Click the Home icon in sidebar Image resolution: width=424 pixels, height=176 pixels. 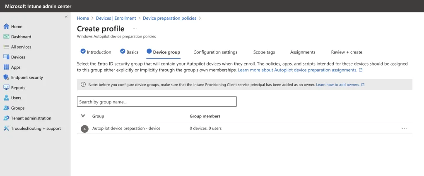coord(6,26)
